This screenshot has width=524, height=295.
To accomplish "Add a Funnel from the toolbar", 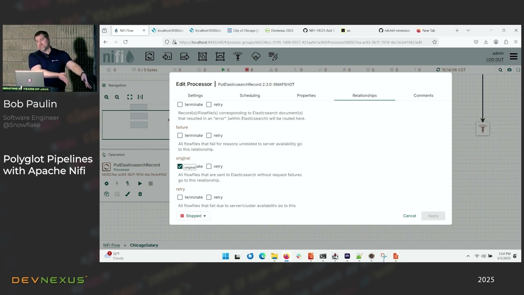I will coord(238,57).
